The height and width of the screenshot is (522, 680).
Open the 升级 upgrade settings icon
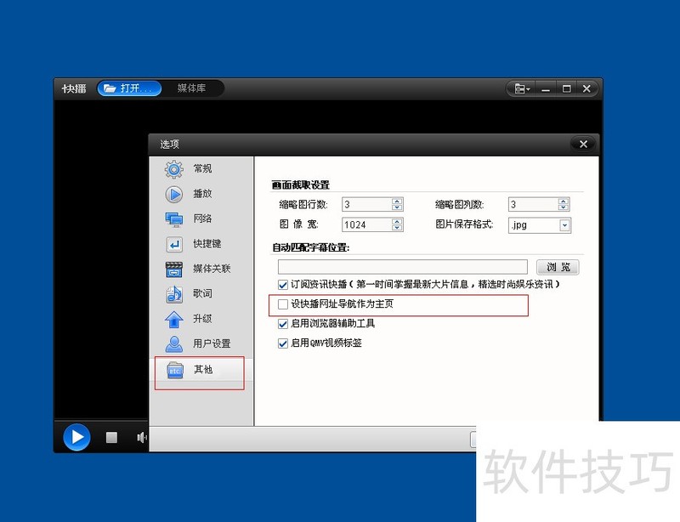tap(174, 320)
